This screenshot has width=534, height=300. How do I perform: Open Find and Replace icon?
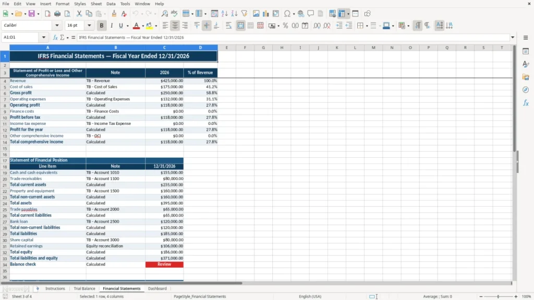[164, 14]
